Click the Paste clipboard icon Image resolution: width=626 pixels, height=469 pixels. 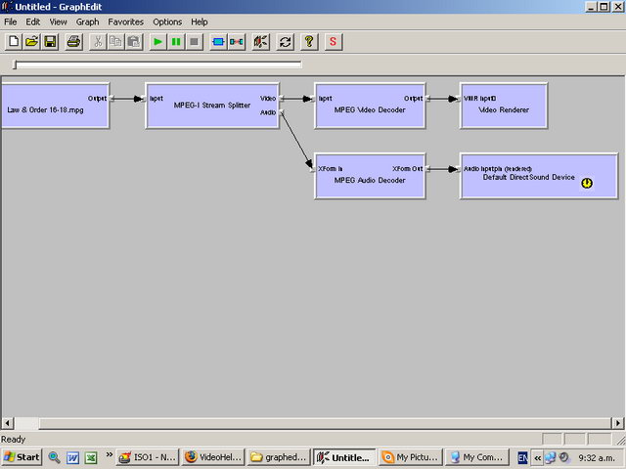134,41
